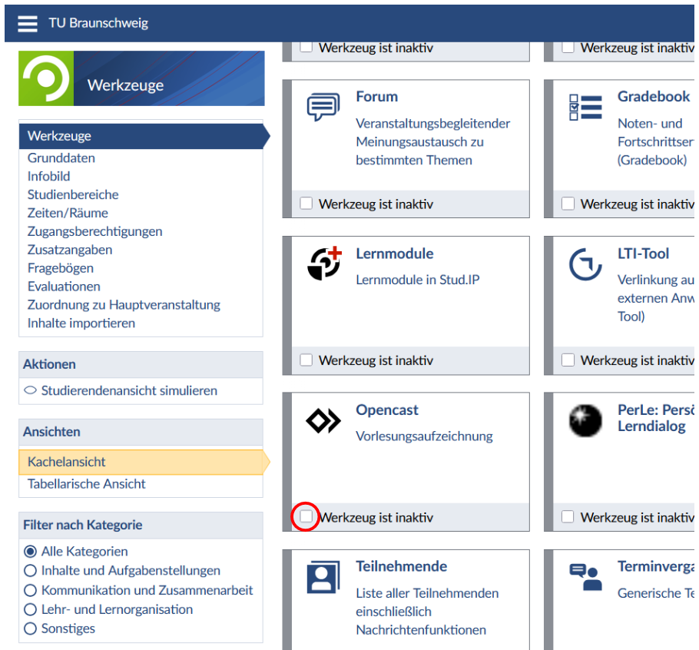
Task: Click the Ansichten widget header
Action: point(141,432)
